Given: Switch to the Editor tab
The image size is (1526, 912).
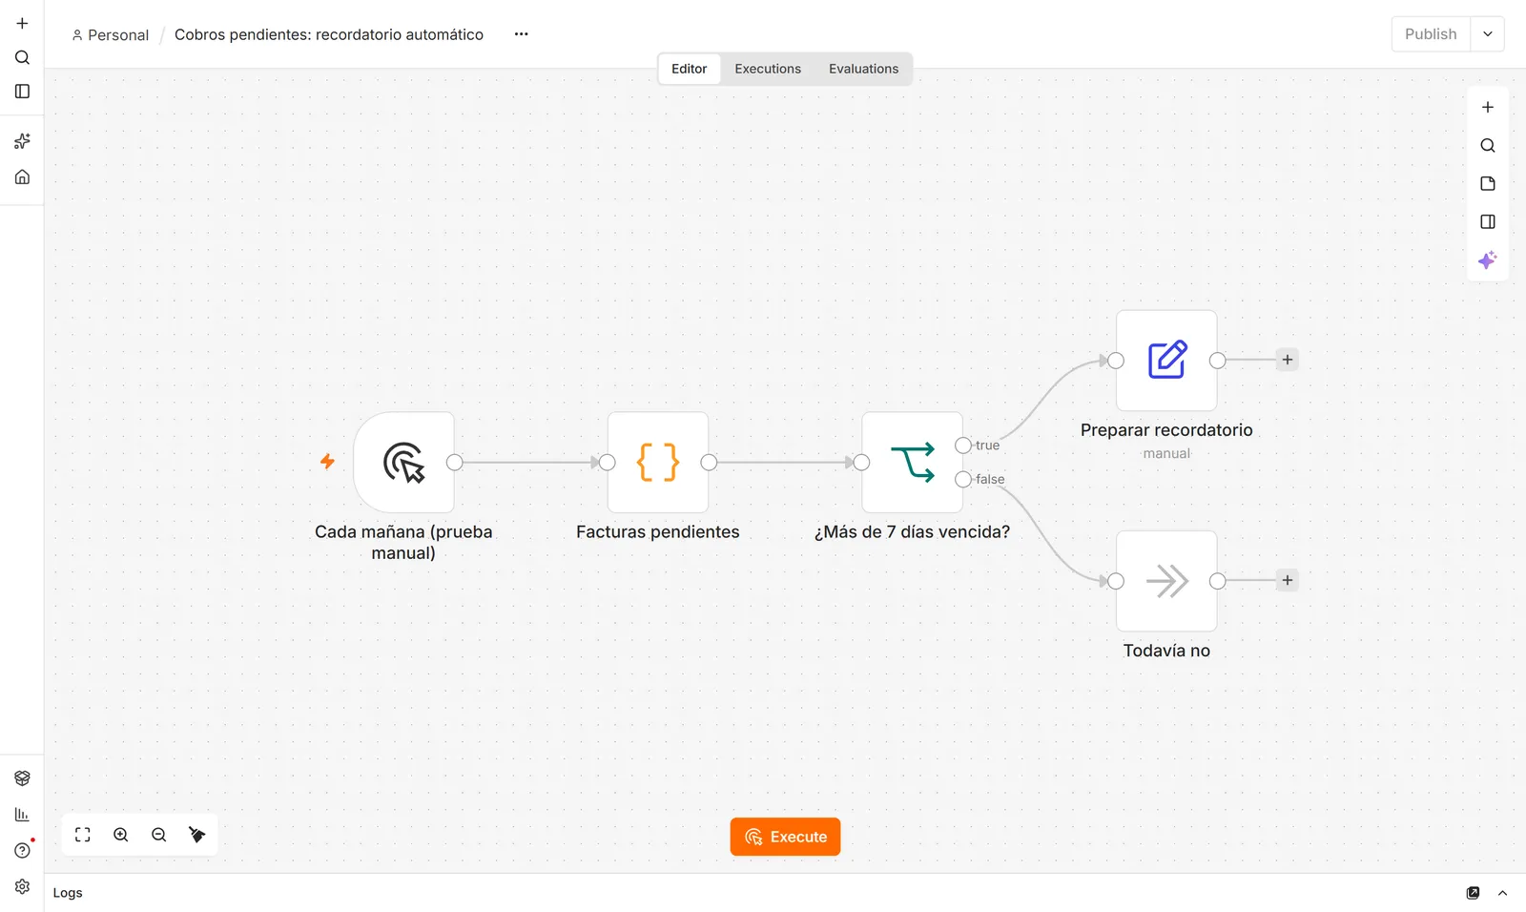Looking at the screenshot, I should (x=689, y=69).
